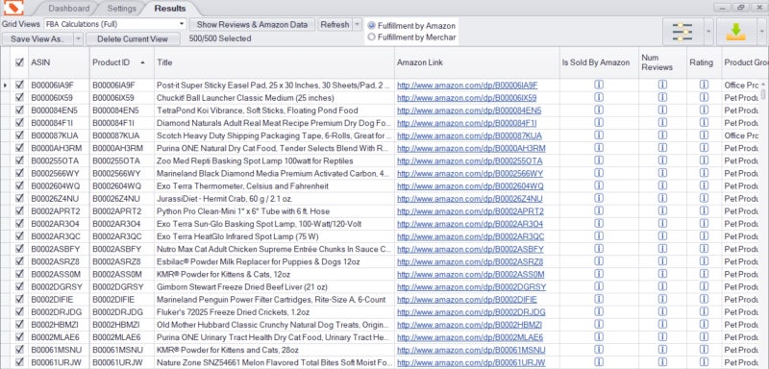Click Rating info icon for B0000AH3RM
Image resolution: width=769 pixels, height=369 pixels.
(x=704, y=148)
